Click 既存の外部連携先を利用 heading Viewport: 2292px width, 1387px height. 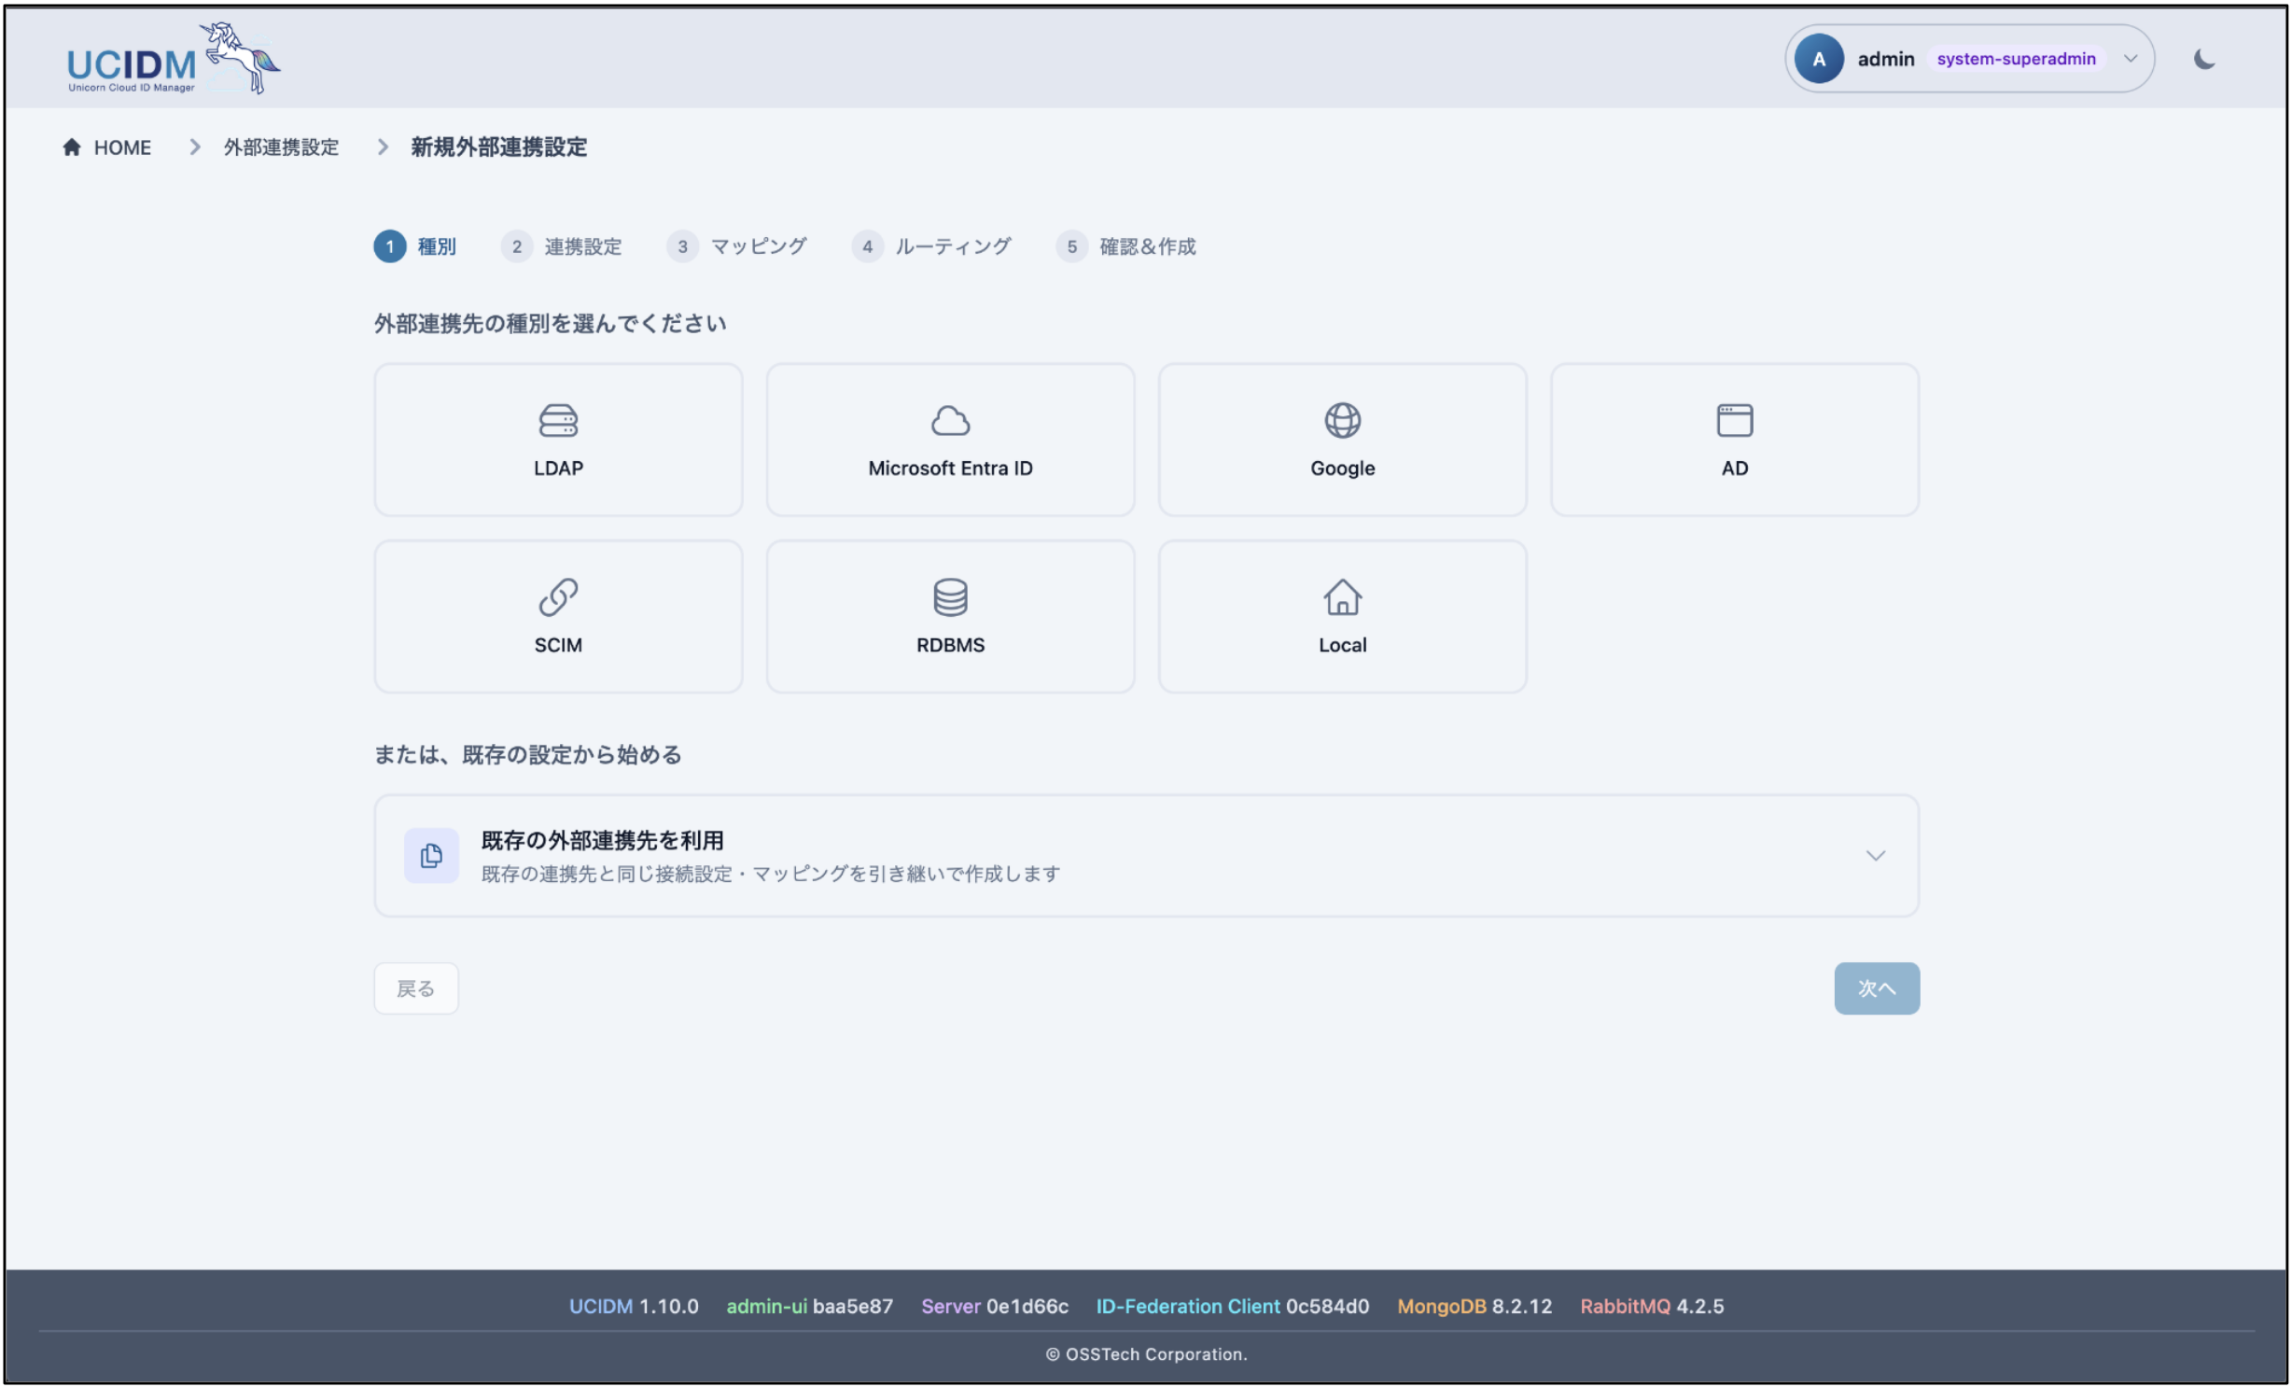tap(602, 841)
